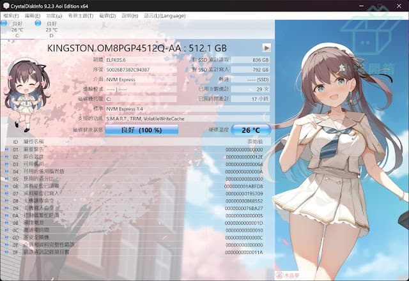Click the rotation rate value ---- (SSD)
The width and height of the screenshot is (409, 281).
[250, 79]
